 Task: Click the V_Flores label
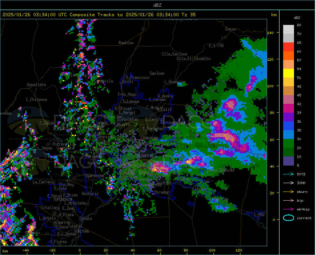[x=58, y=242]
